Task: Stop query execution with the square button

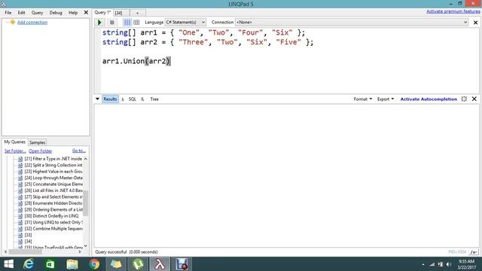Action: click(x=112, y=23)
